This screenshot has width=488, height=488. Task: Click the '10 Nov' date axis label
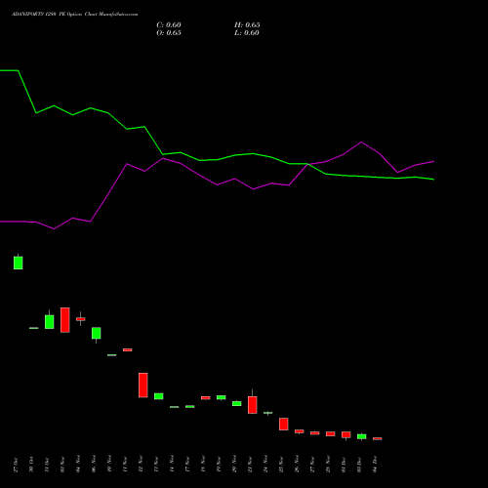tap(109, 465)
